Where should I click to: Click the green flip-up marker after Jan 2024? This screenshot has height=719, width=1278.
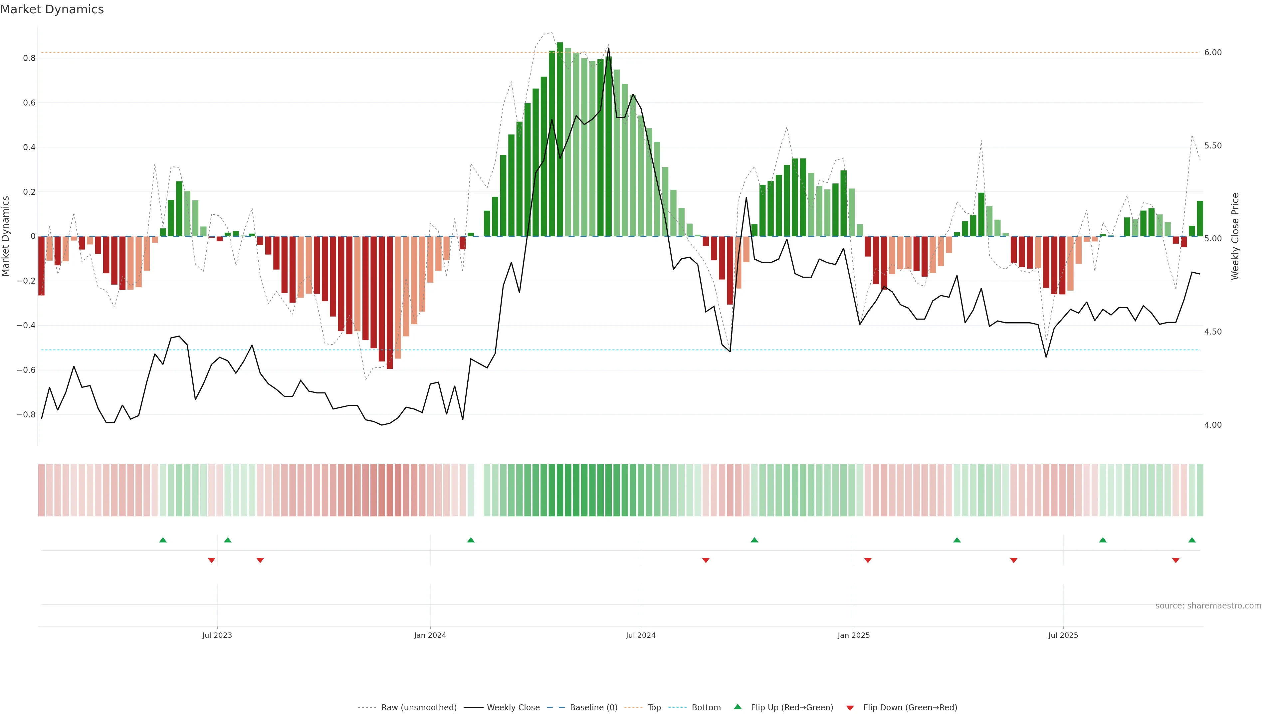point(471,540)
